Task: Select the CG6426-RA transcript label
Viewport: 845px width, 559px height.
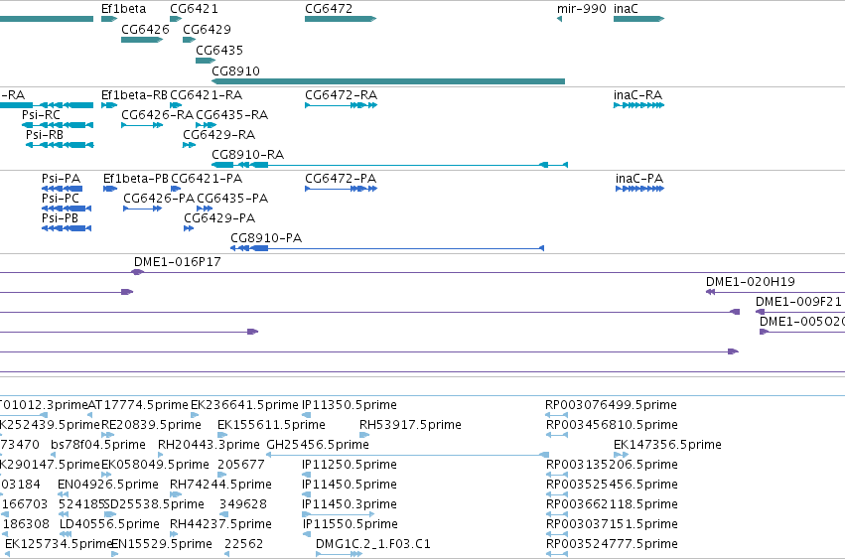Action: 157,115
